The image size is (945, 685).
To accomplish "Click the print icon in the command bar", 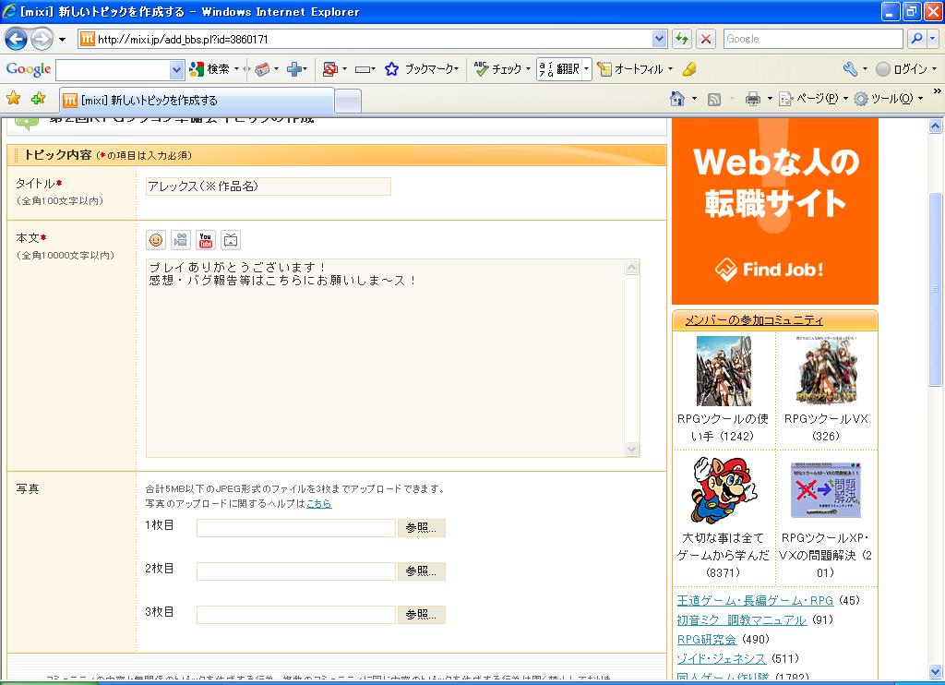I will coord(752,99).
